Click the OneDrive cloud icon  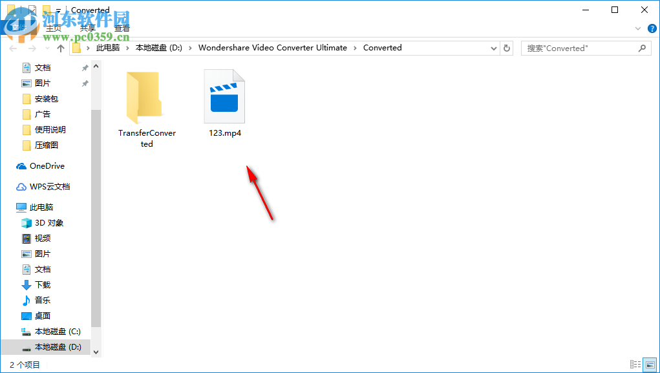pos(21,166)
